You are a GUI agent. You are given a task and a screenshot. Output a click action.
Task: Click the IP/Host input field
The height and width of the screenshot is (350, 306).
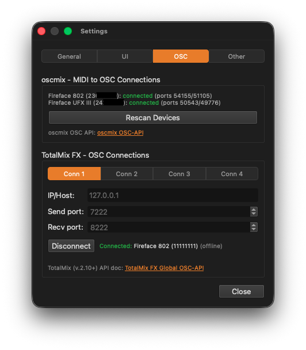[x=173, y=195]
